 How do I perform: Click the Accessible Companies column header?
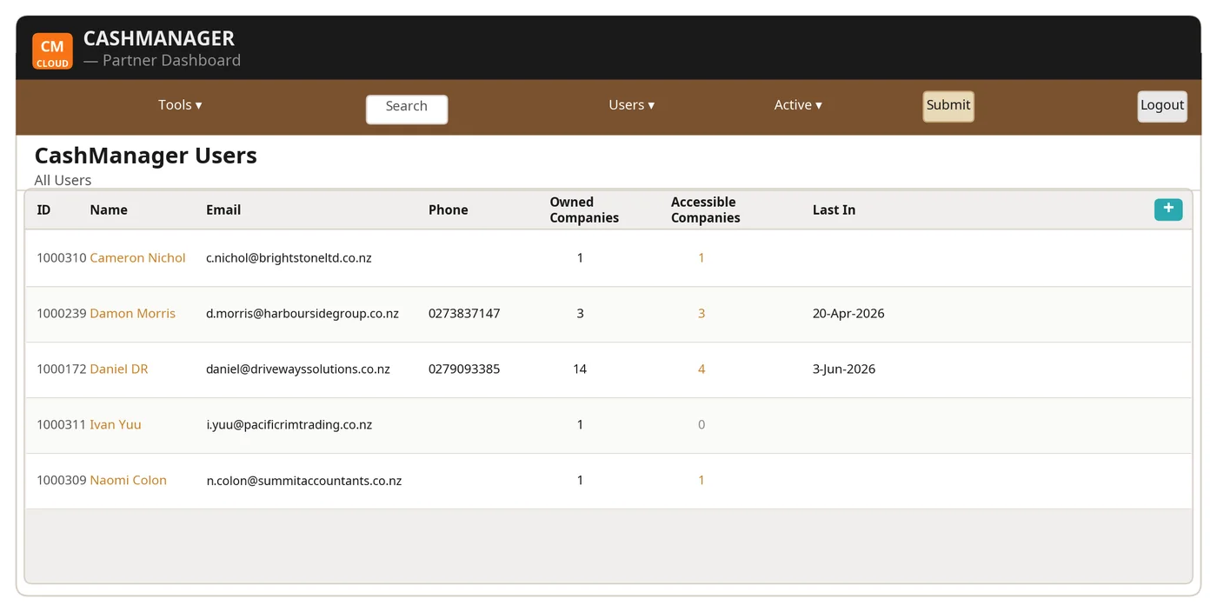tap(706, 210)
